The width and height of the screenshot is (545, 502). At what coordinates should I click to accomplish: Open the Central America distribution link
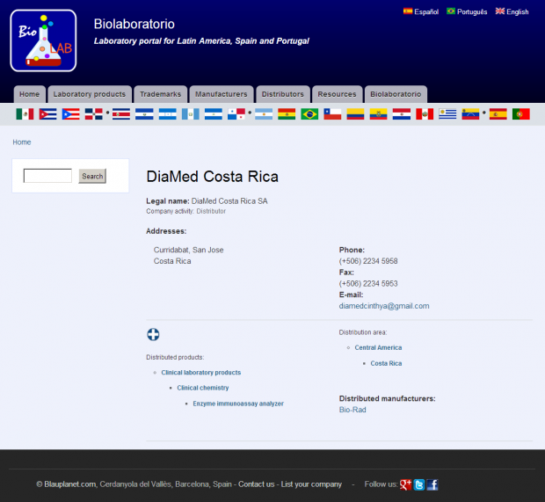[x=378, y=347]
